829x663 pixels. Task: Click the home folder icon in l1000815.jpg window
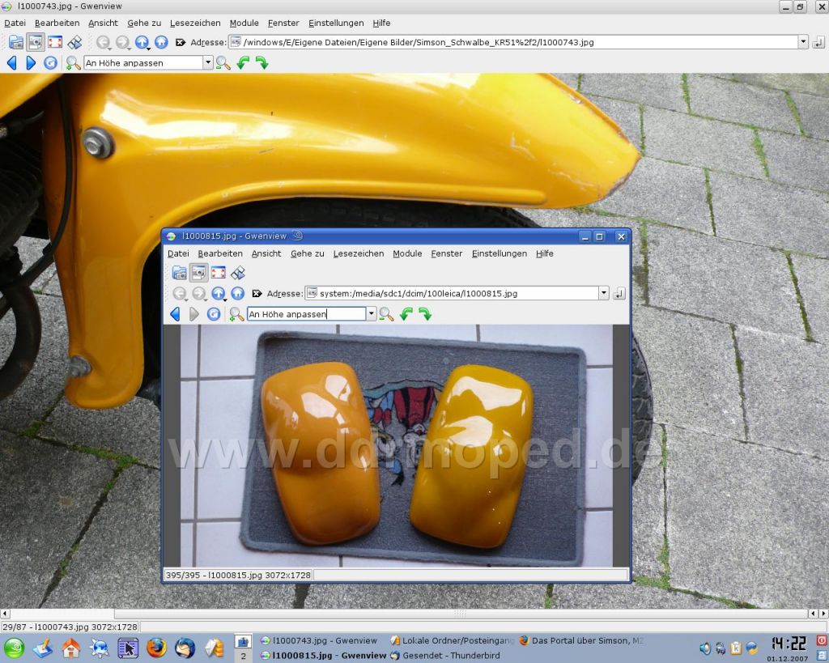[237, 294]
